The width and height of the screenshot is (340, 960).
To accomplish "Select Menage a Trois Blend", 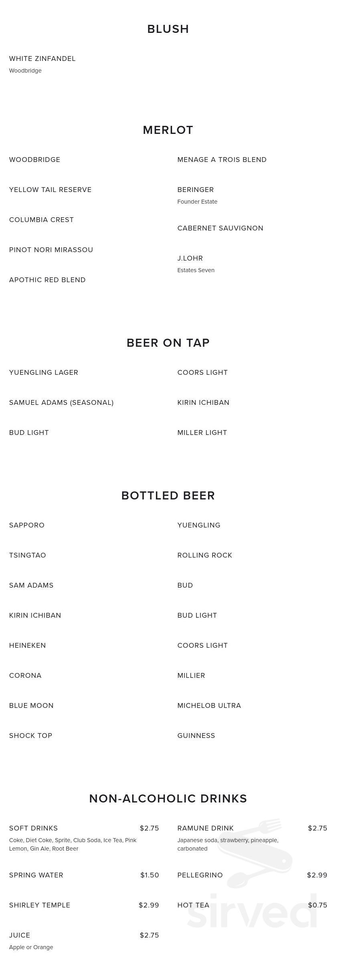I will click(222, 160).
